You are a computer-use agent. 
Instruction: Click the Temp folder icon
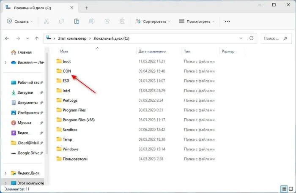click(59, 139)
